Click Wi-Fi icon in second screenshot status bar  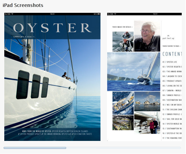115,14
